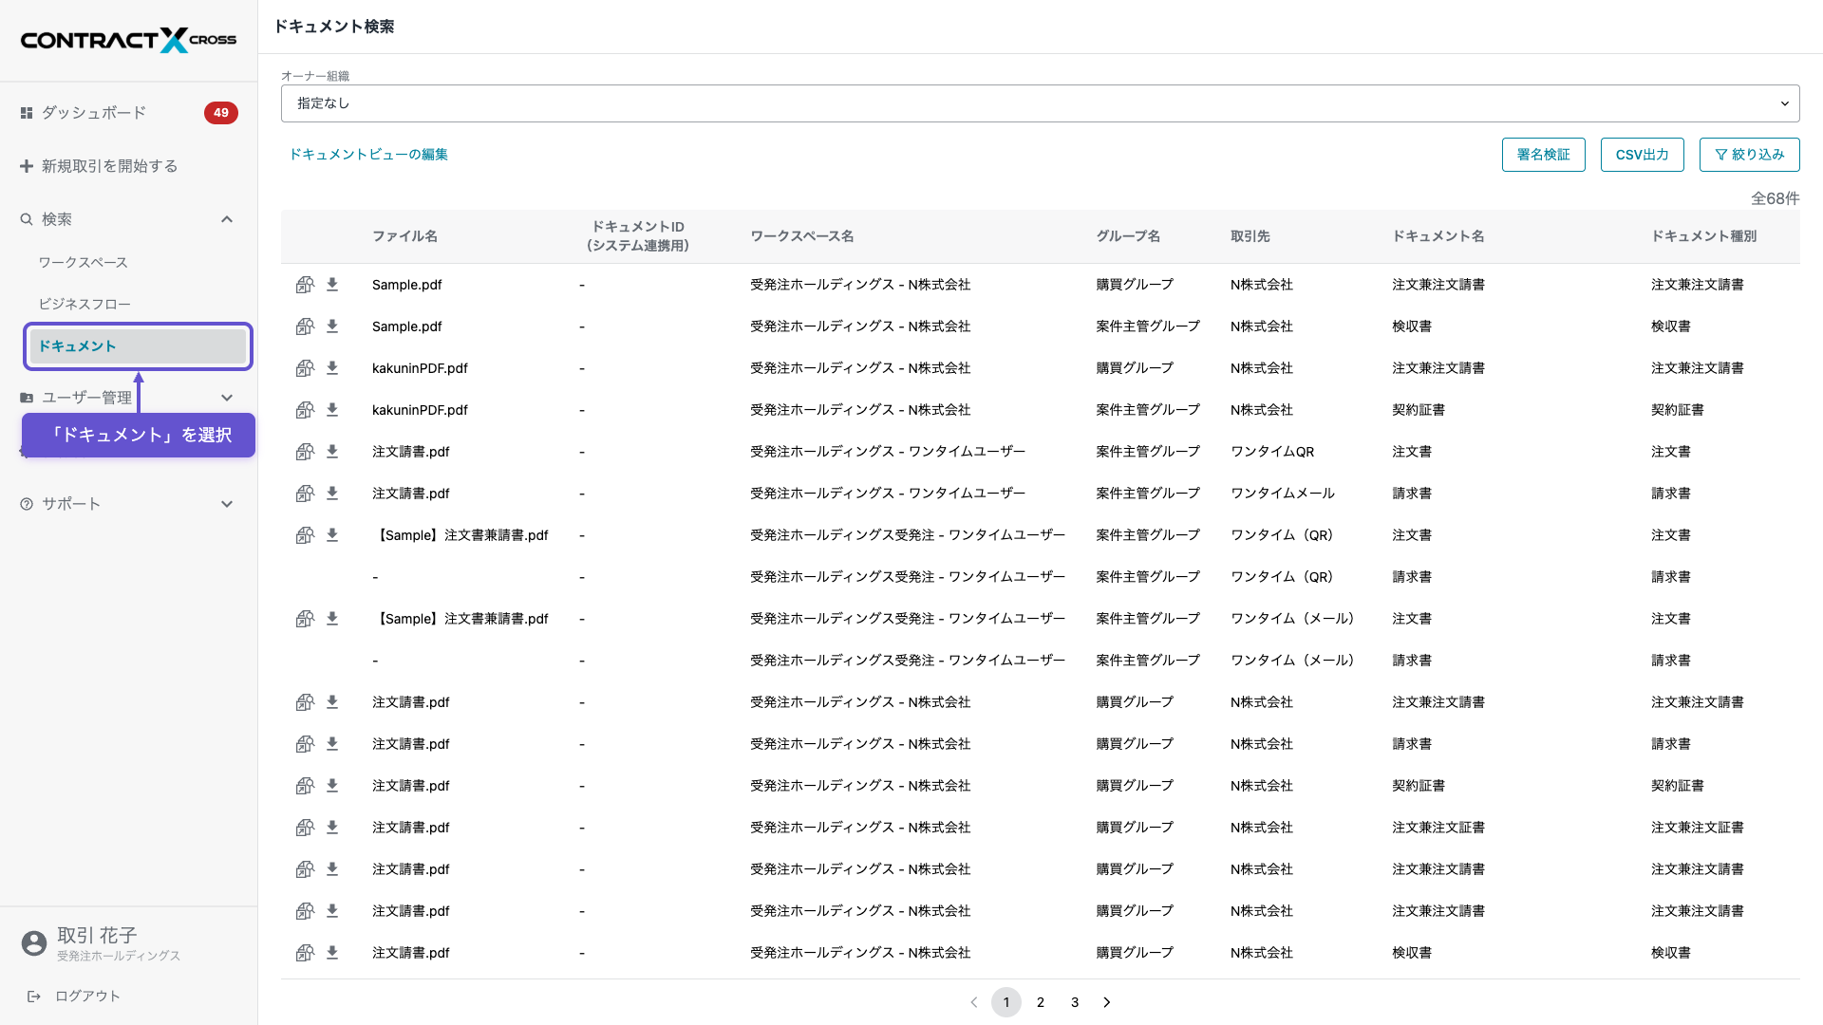
Task: Select ドキュメント in the sidebar
Action: click(x=138, y=346)
